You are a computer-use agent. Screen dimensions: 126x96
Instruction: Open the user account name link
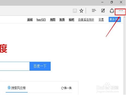click(86, 20)
